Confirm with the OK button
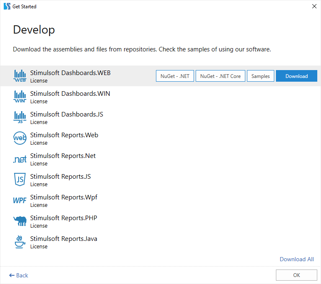321x284 pixels. coord(297,275)
